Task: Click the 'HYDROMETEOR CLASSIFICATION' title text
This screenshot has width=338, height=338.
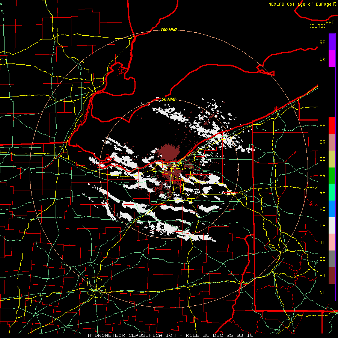Action: point(132,335)
